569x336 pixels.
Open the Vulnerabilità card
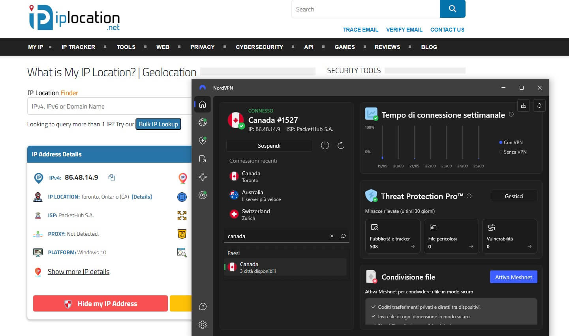pyautogui.click(x=509, y=236)
